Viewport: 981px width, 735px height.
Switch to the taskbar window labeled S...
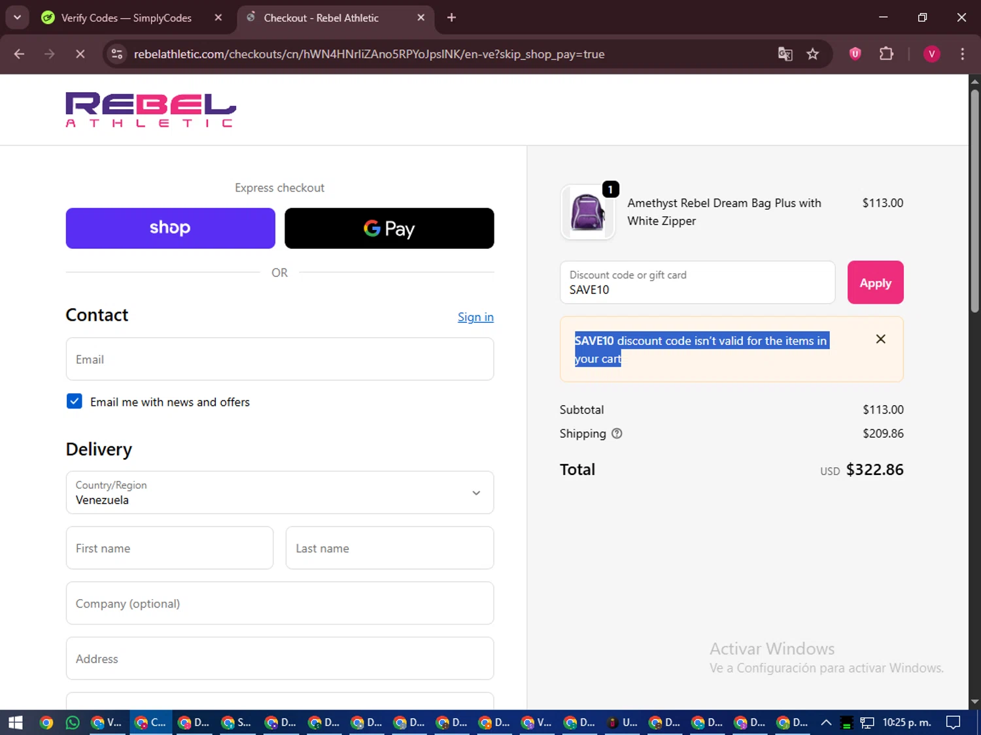click(236, 723)
